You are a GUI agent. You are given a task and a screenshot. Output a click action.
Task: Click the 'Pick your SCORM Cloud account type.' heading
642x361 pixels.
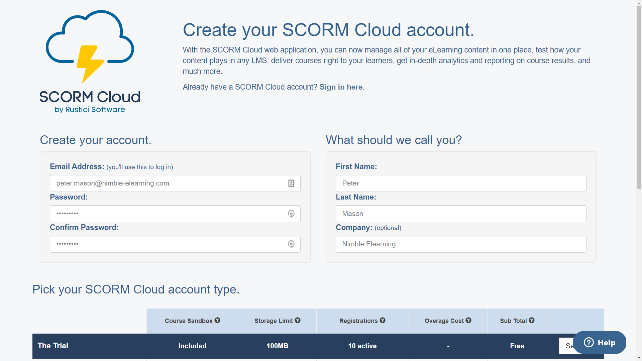point(136,289)
